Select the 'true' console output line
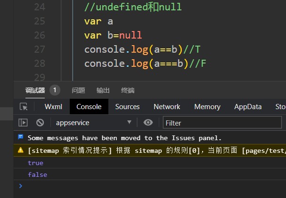This screenshot has height=198, width=286. (35, 163)
